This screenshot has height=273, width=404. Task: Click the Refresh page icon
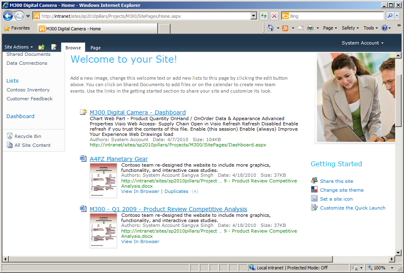pyautogui.click(x=264, y=16)
